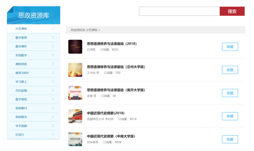Open the 南开大学版 course thumbnail
Image resolution: width=254 pixels, height=151 pixels.
(75, 93)
